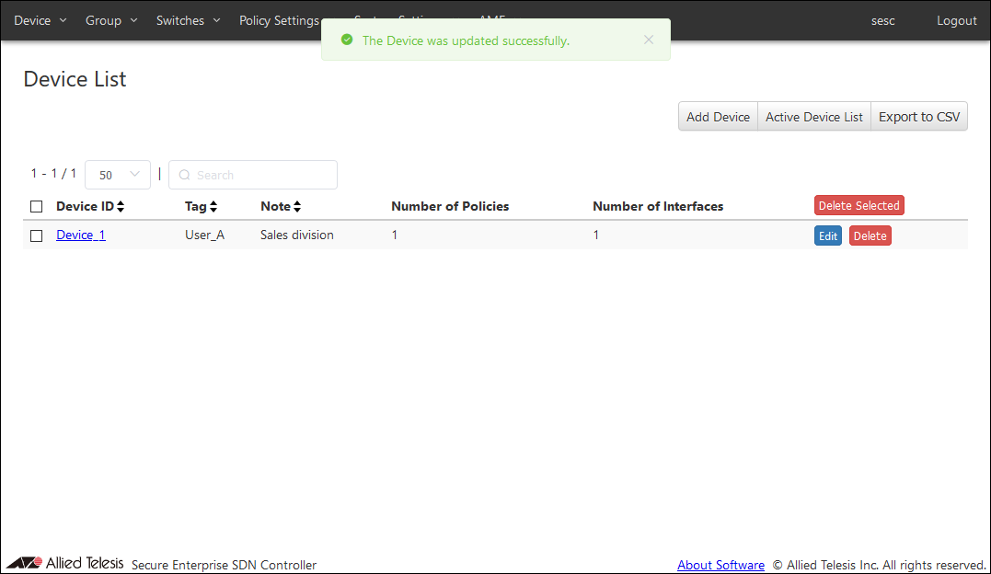Tick the checkbox for Device_1
This screenshot has width=991, height=574.
click(37, 235)
